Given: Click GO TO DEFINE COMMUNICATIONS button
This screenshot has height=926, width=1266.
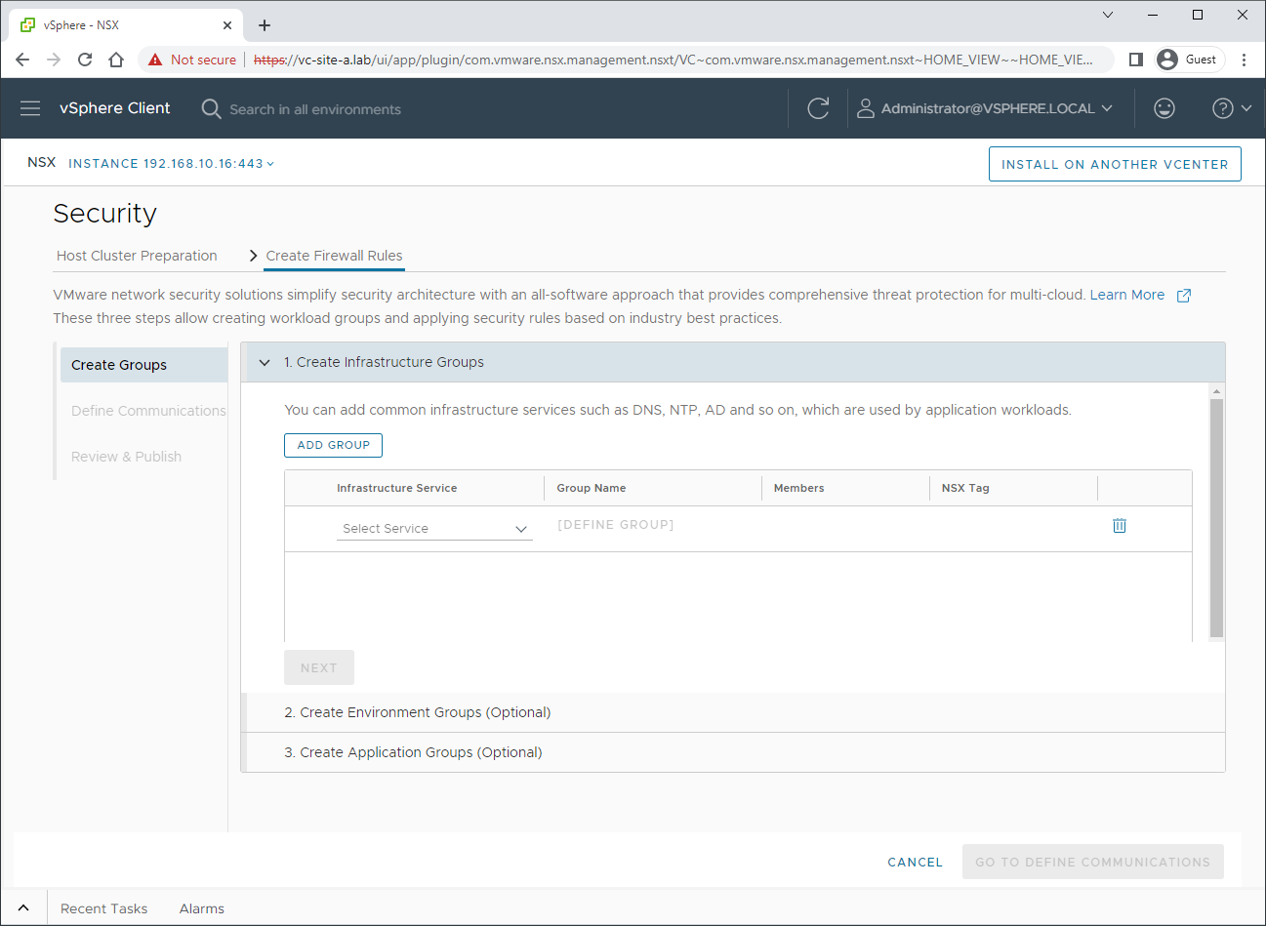Looking at the screenshot, I should click(x=1092, y=862).
